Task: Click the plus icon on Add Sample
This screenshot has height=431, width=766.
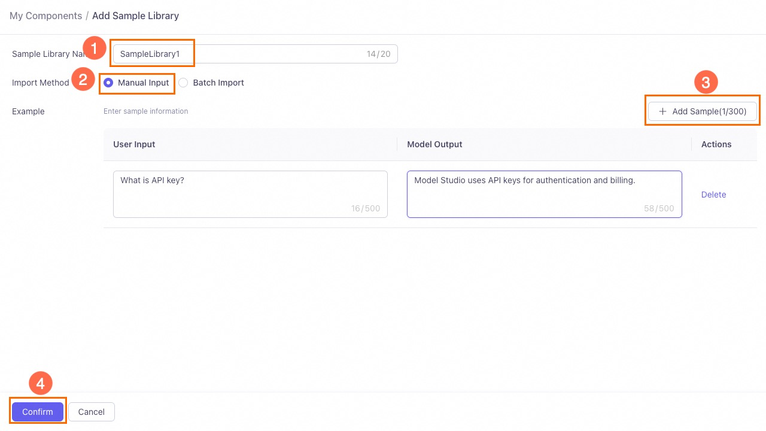Action: click(x=662, y=111)
